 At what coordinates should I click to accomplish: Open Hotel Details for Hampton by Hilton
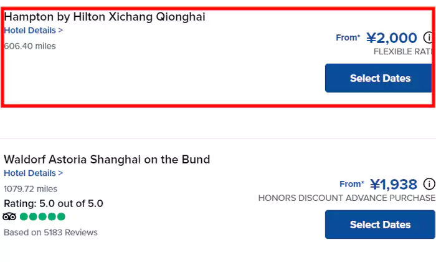33,30
